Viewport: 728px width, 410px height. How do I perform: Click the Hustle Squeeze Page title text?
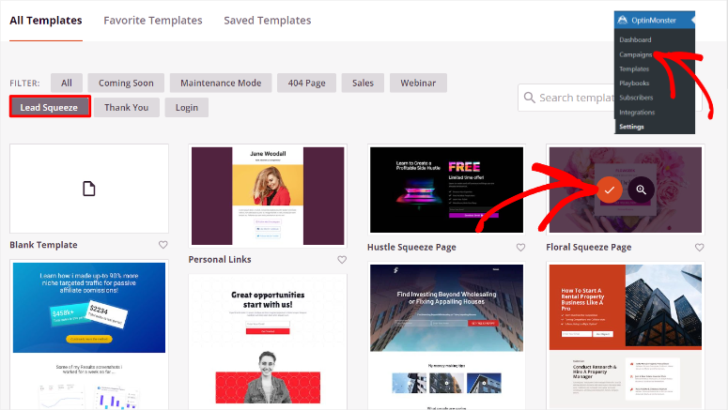pos(411,247)
